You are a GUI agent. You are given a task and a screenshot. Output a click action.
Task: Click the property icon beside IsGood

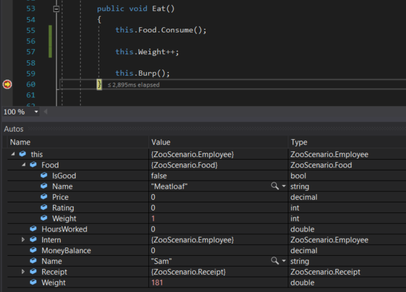click(44, 176)
